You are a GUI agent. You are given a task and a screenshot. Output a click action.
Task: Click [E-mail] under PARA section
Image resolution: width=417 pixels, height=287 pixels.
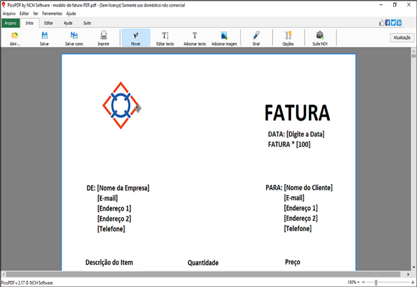tap(294, 198)
